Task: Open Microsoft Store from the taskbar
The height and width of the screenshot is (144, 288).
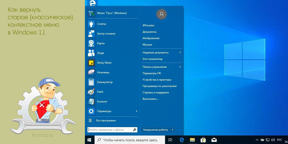Action: click(x=203, y=140)
